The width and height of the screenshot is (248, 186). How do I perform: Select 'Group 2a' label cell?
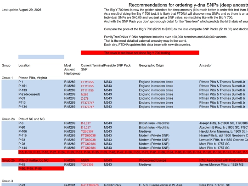[x=8, y=119]
